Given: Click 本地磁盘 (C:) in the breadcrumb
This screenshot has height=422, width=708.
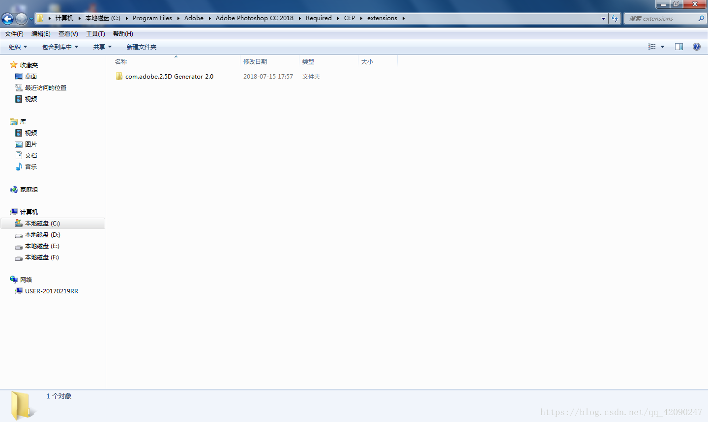Looking at the screenshot, I should point(103,18).
